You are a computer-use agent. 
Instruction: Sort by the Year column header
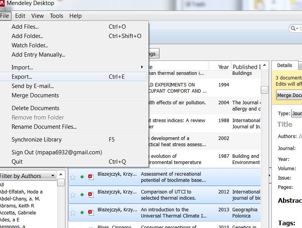220,67
